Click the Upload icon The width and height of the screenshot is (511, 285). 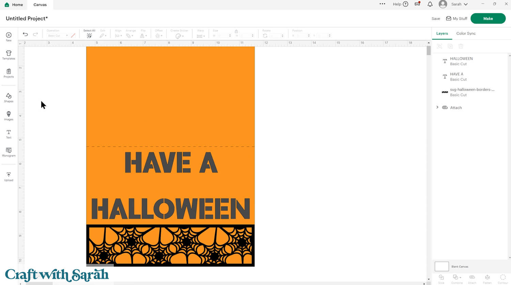coord(9,177)
